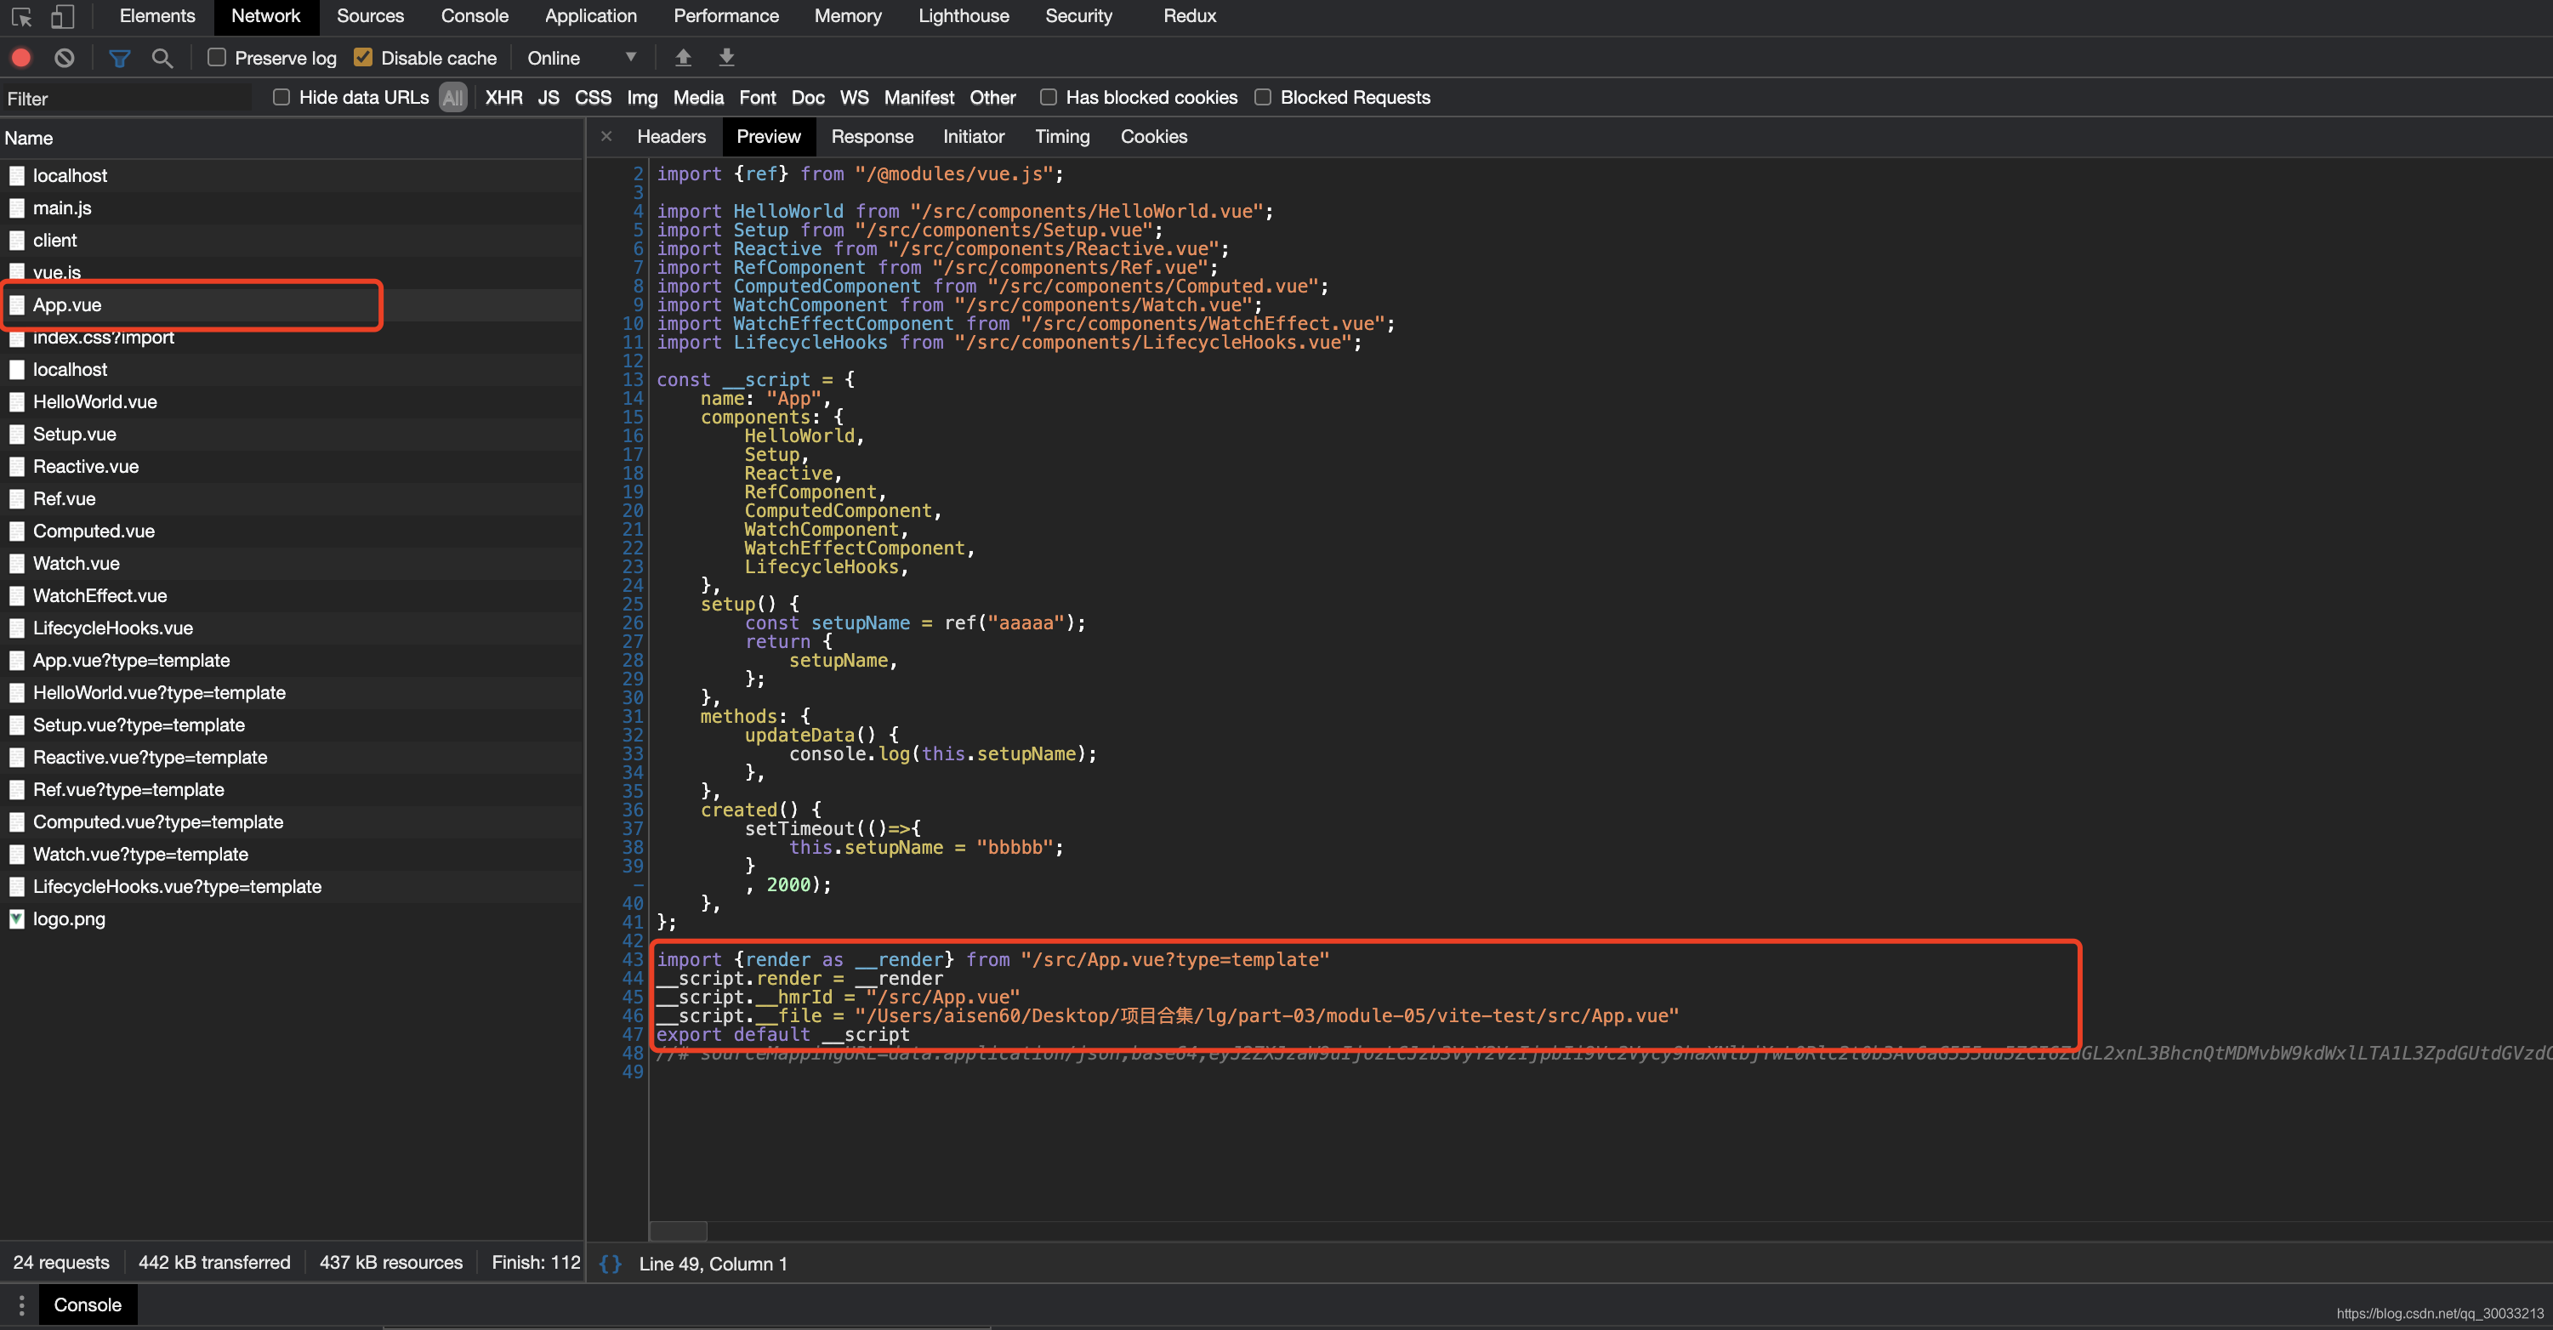Clear the network log with the clear icon
The height and width of the screenshot is (1330, 2553).
[x=65, y=58]
